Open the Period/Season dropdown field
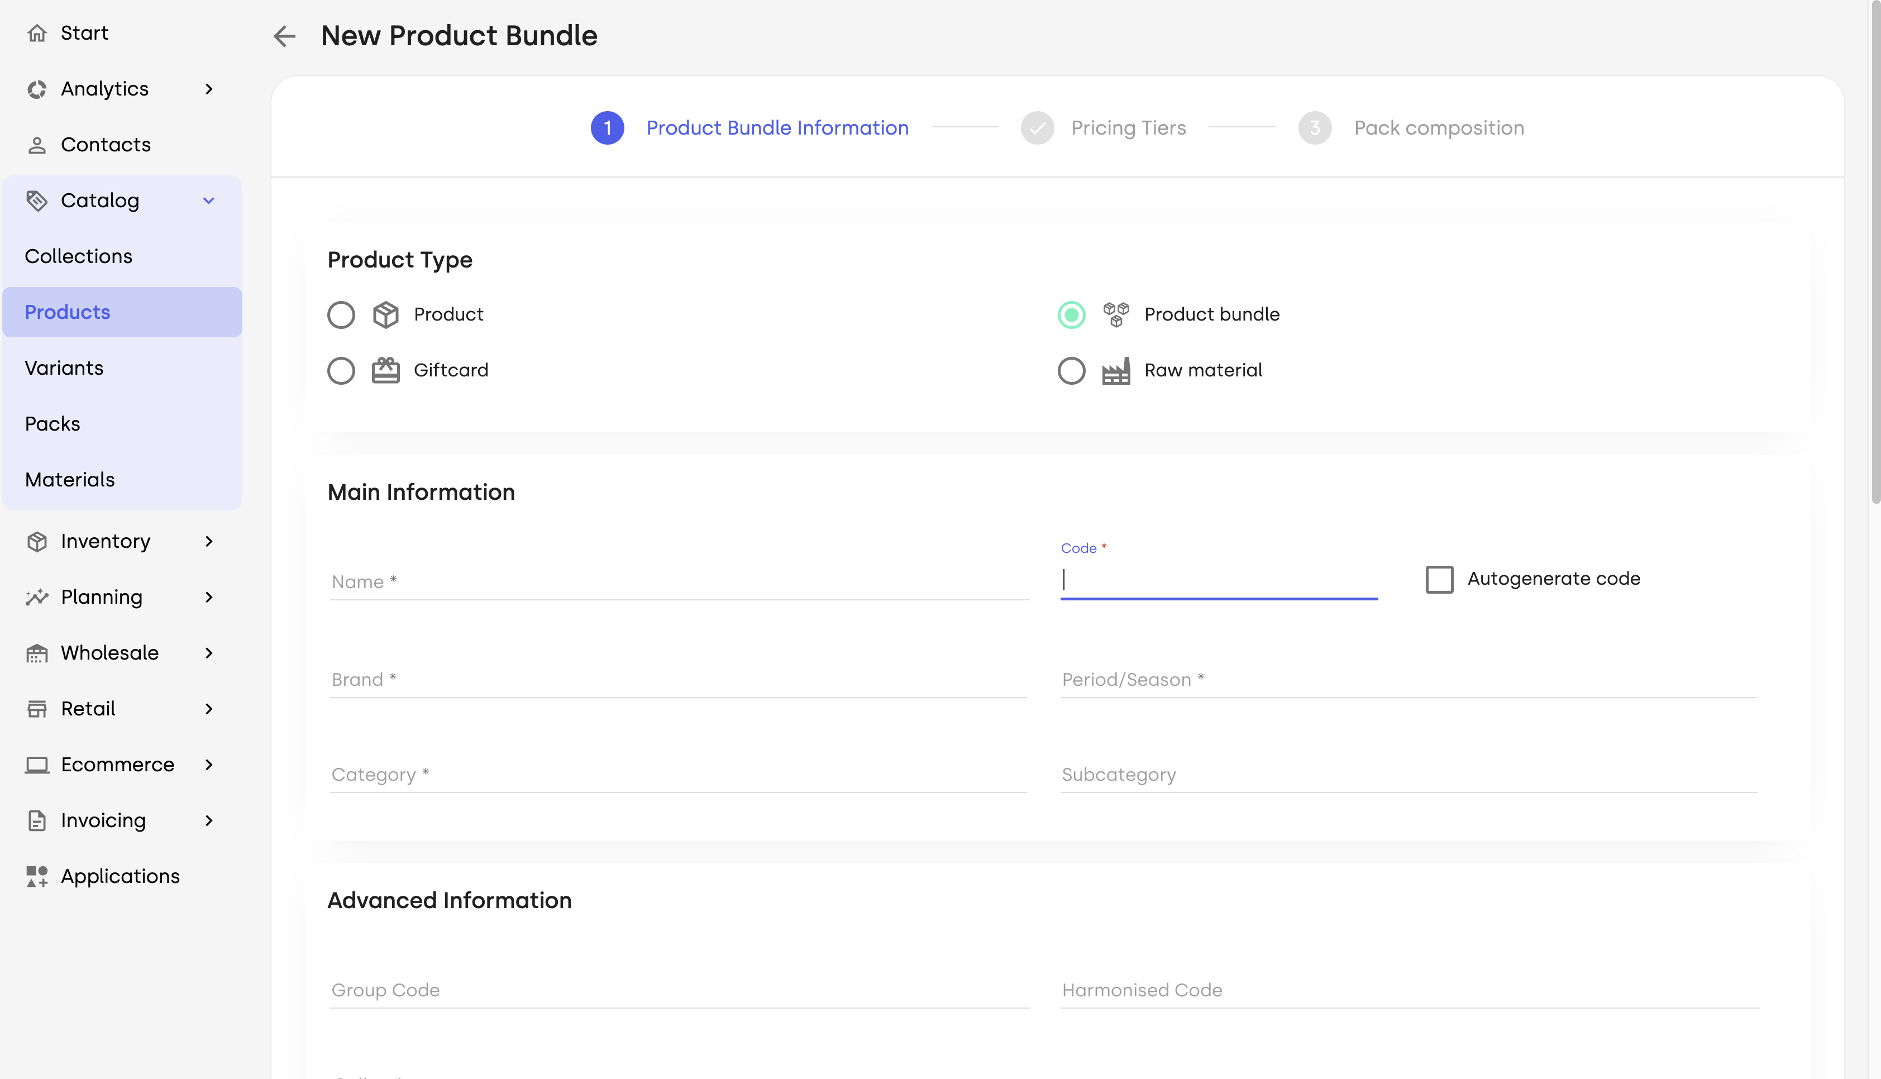Screen dimensions: 1881x1079 [x=1409, y=680]
